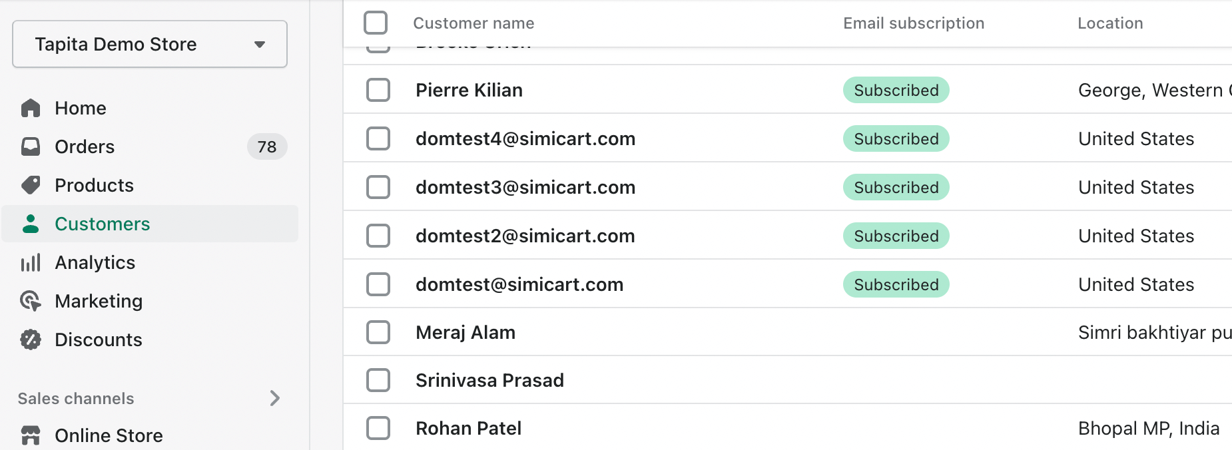Screen dimensions: 1232x450
Task: Open the Tapita Demo Store switcher dropdown
Action: pyautogui.click(x=150, y=44)
